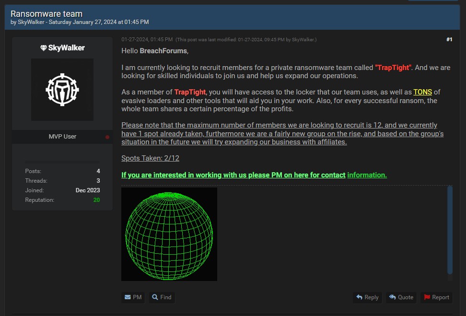Open the #1 post permalink
Viewport: 466px width, 316px height.
click(449, 39)
